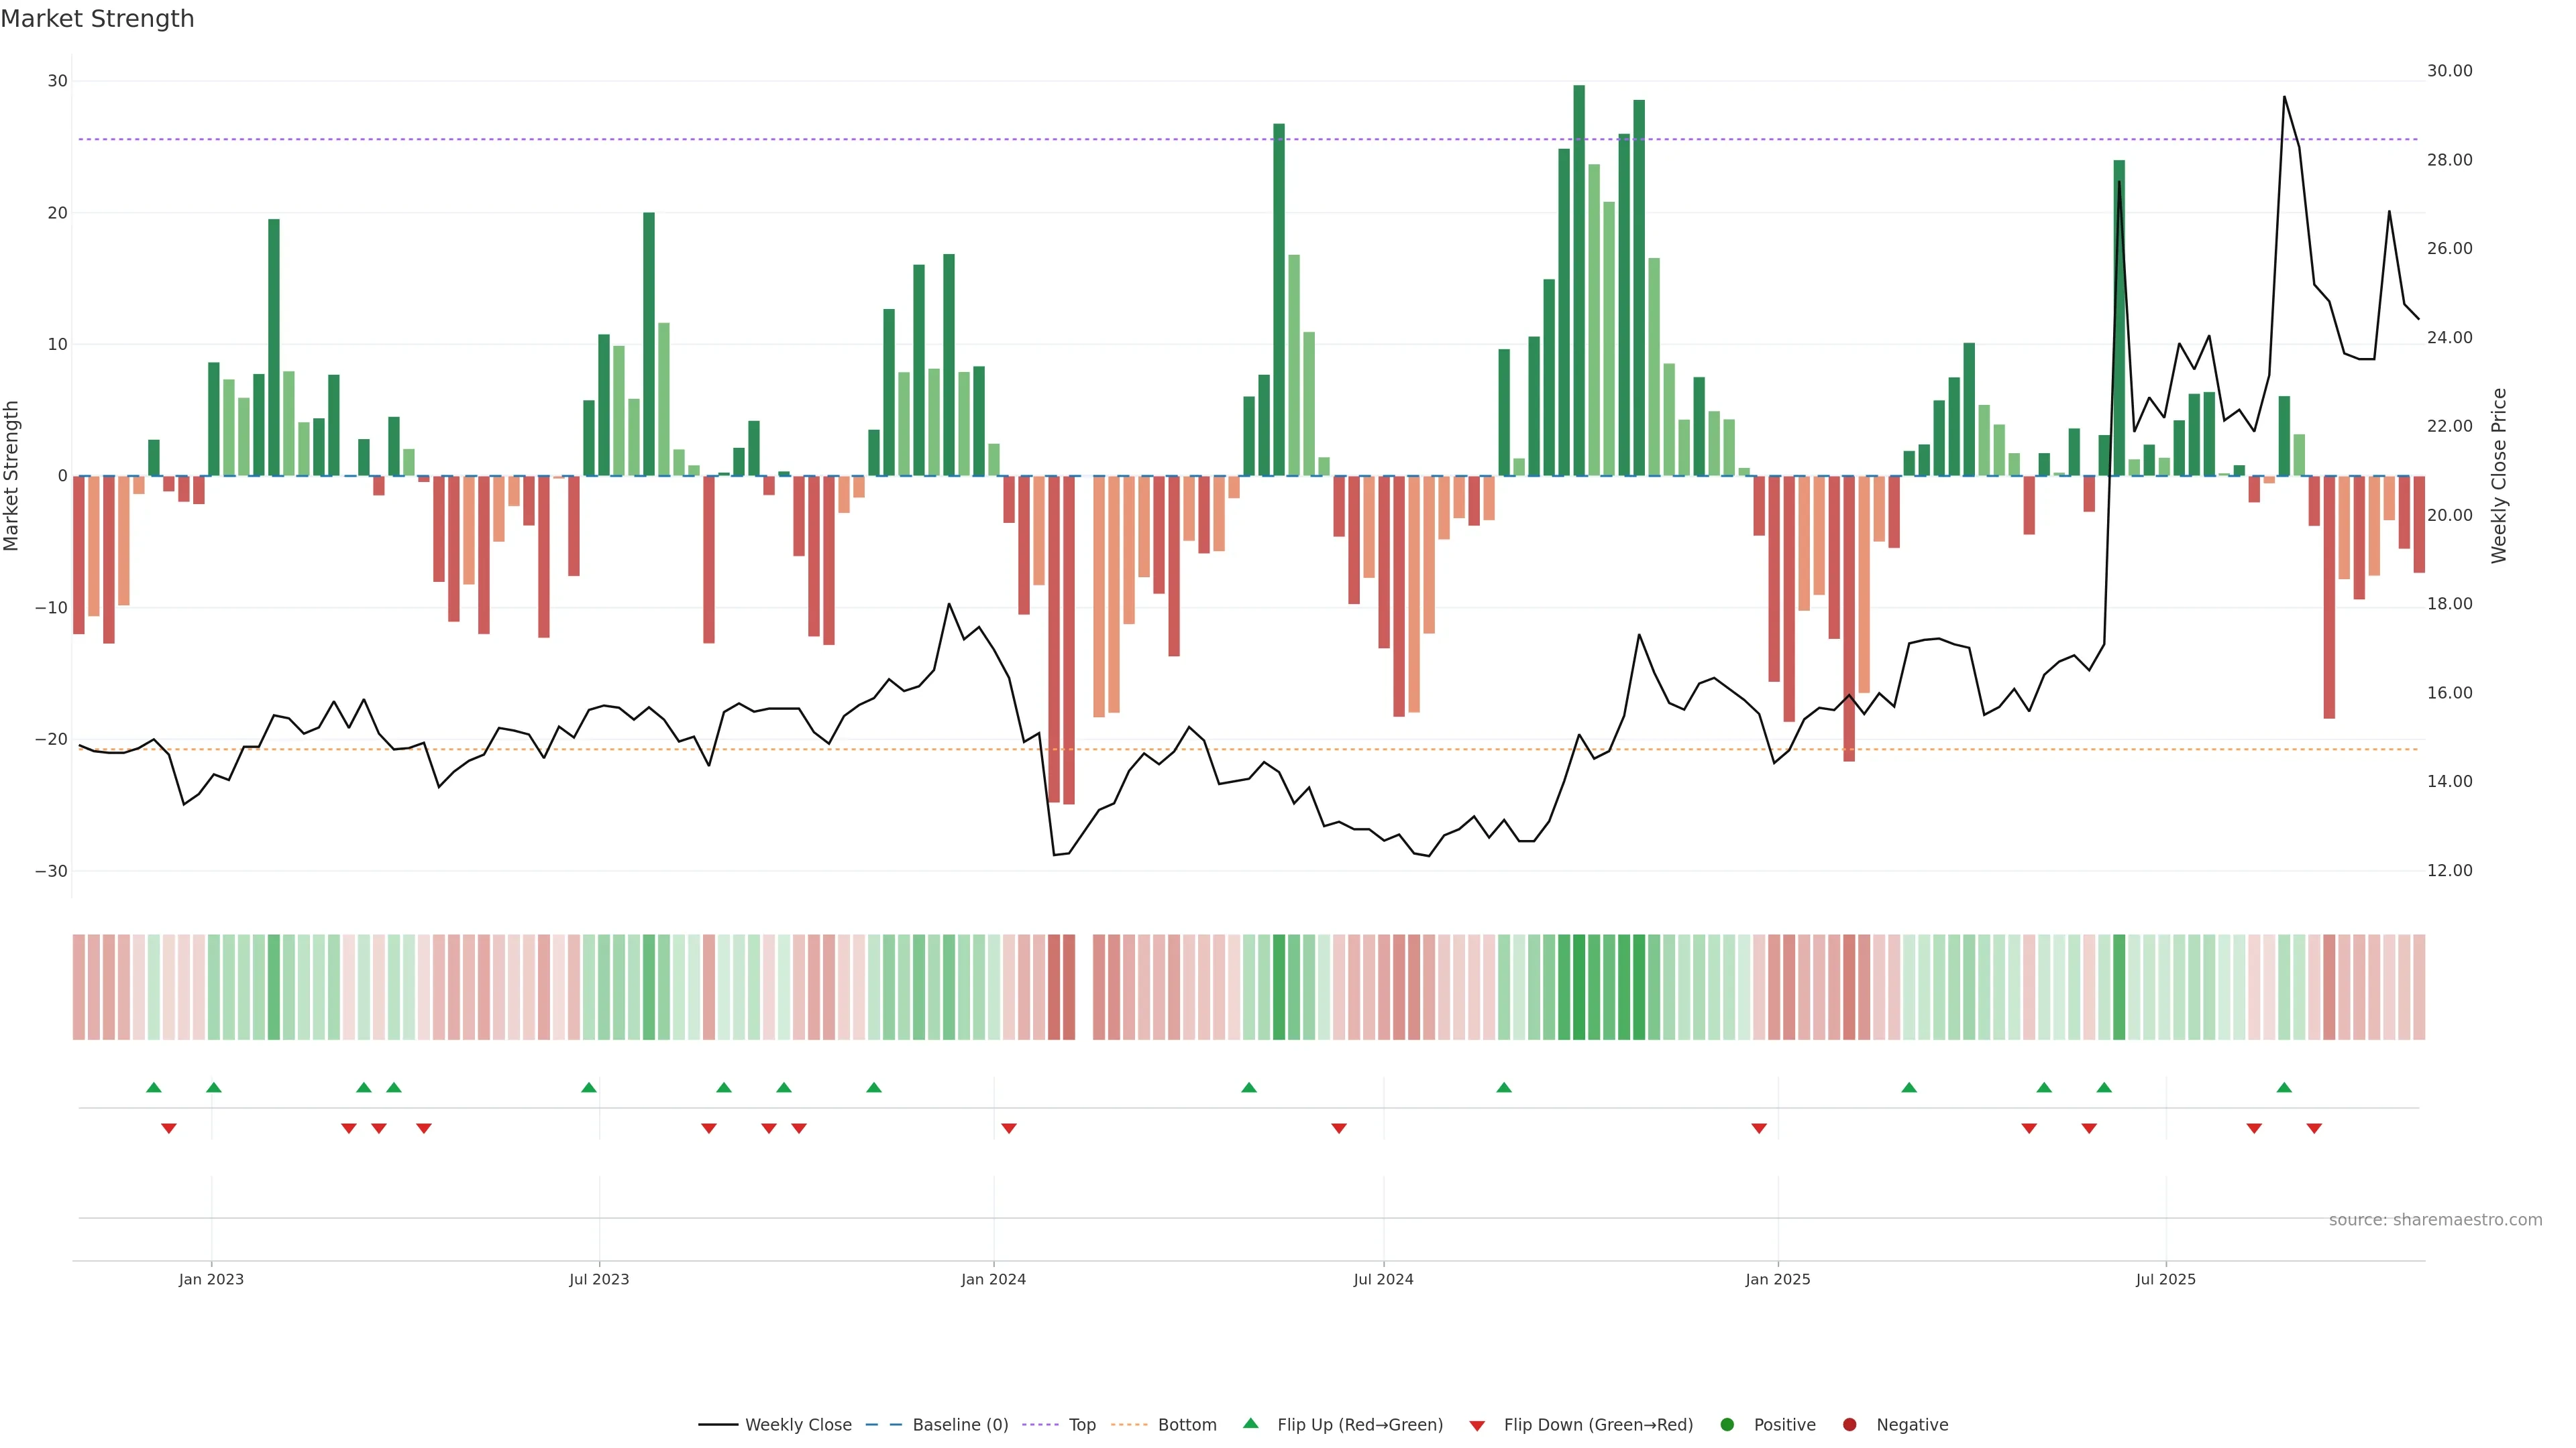The height and width of the screenshot is (1448, 2576).
Task: Click the green Positive circle legend icon
Action: coord(1726,1425)
